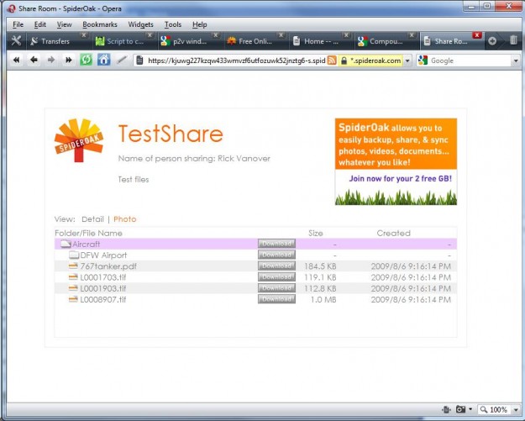Click the Aircraft folder icon
Viewport: 525px width, 421px height.
tap(66, 244)
